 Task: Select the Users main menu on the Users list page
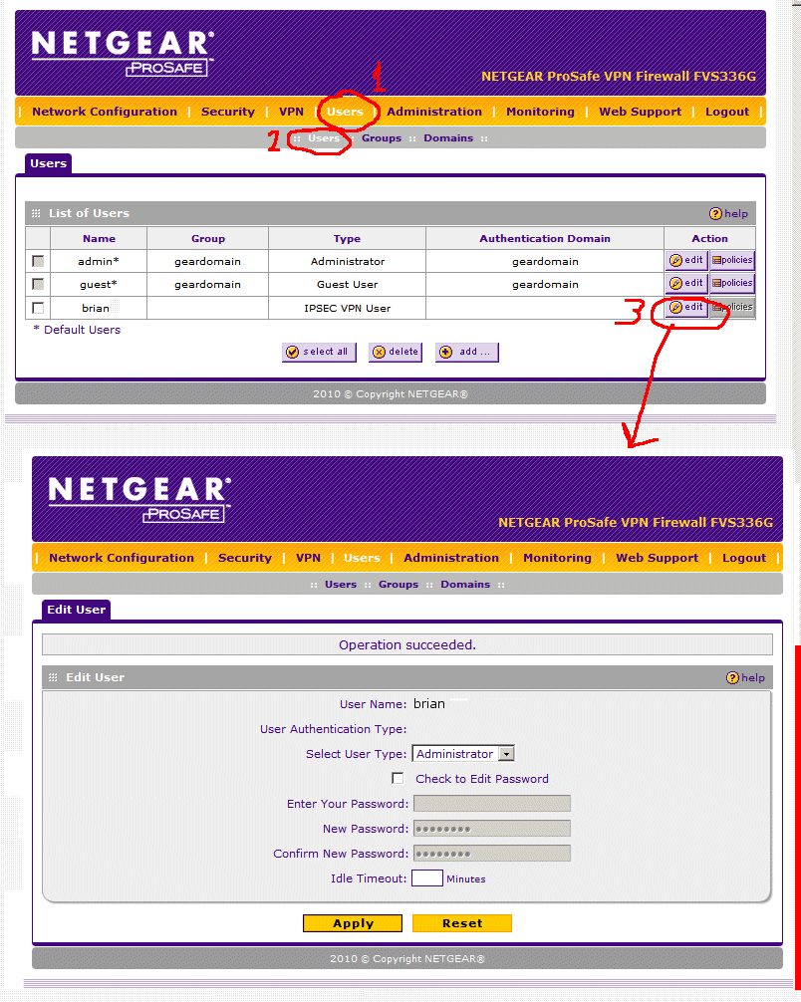tap(345, 112)
